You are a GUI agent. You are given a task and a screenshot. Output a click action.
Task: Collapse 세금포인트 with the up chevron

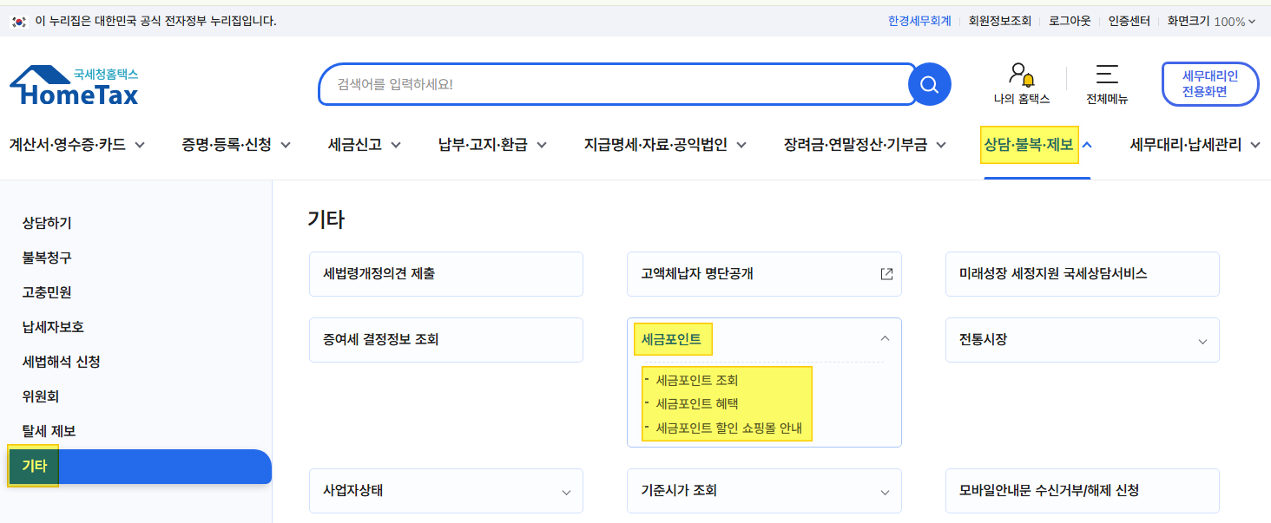885,339
